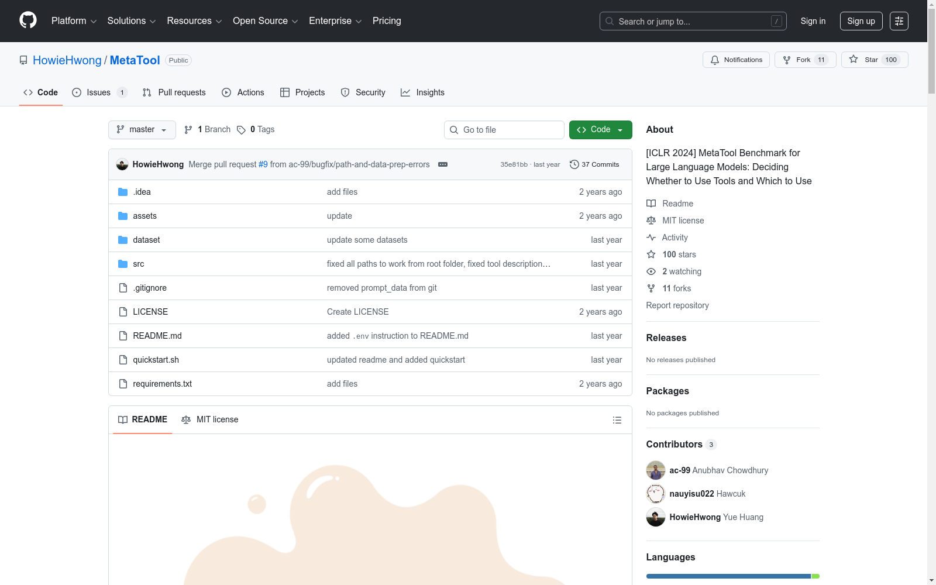Viewport: 936px width, 585px height.
Task: Expand the Solutions menu
Action: [132, 21]
